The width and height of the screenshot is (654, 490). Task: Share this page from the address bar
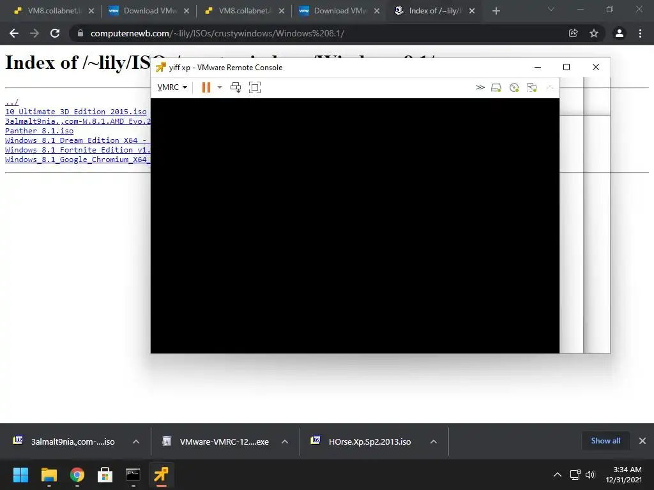[574, 33]
